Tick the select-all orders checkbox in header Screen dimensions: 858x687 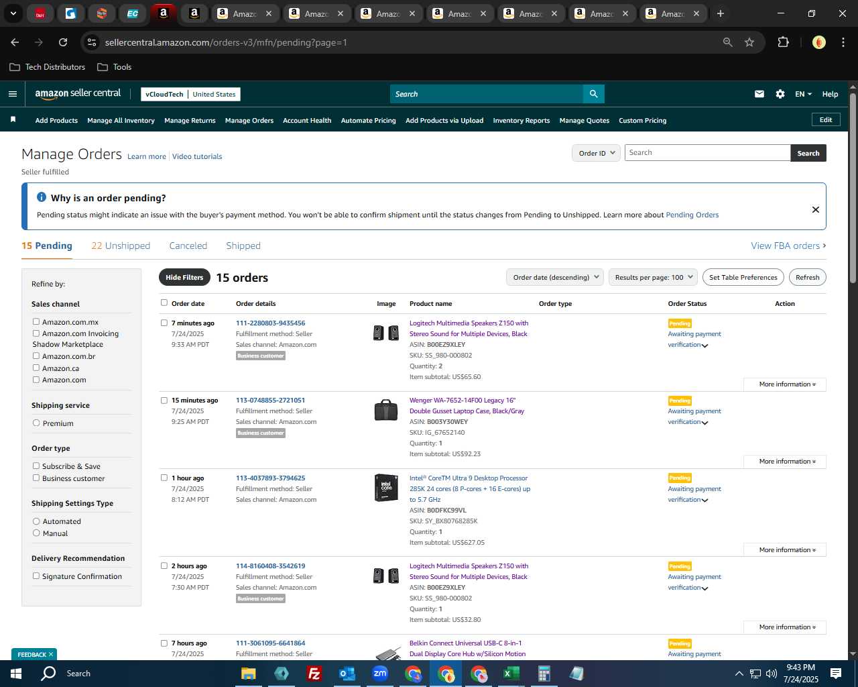164,303
